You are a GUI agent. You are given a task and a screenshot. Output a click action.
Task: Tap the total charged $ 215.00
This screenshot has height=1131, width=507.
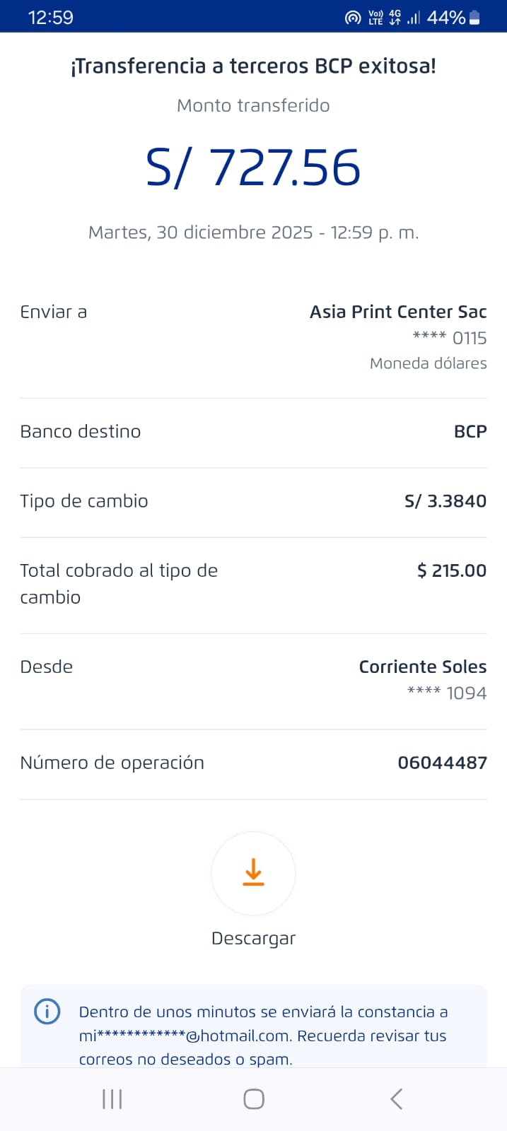[x=452, y=570]
